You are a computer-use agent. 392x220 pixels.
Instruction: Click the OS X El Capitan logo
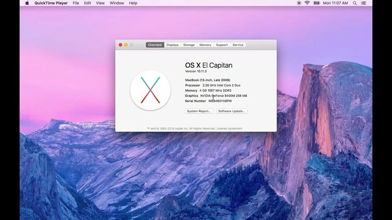pos(150,90)
